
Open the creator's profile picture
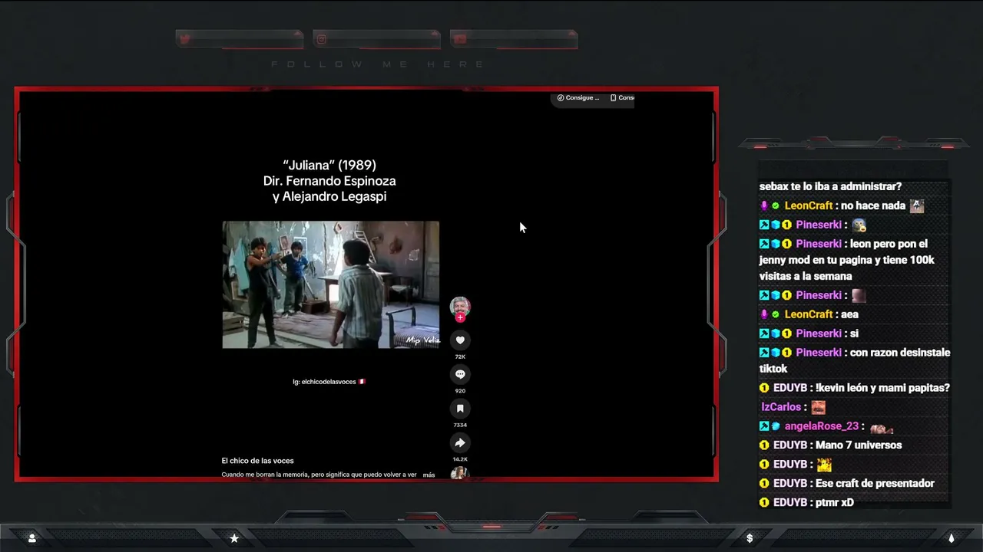pyautogui.click(x=460, y=306)
